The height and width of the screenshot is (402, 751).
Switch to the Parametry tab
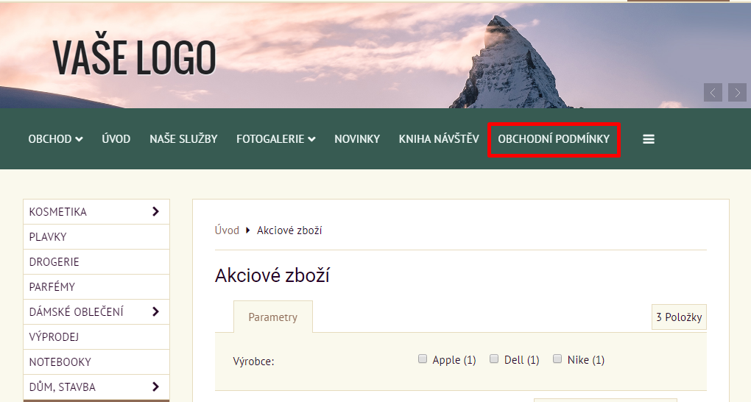tap(272, 317)
